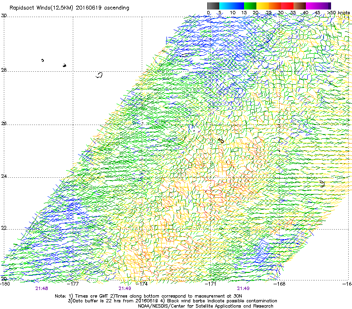Click the red 30-35 knots legend segment
This screenshot has height=309, width=352.
pyautogui.click(x=287, y=6)
